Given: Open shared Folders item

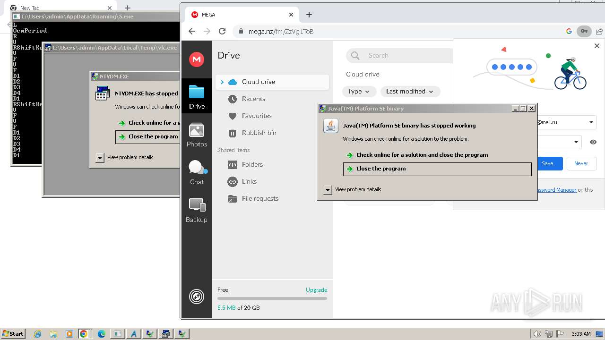Looking at the screenshot, I should point(252,164).
